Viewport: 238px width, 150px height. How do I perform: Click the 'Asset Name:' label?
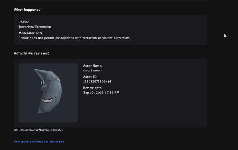tap(93, 66)
